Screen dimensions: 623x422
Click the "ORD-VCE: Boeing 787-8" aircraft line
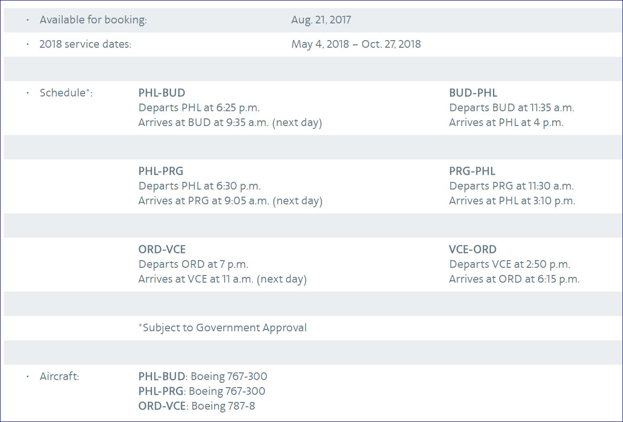(197, 406)
